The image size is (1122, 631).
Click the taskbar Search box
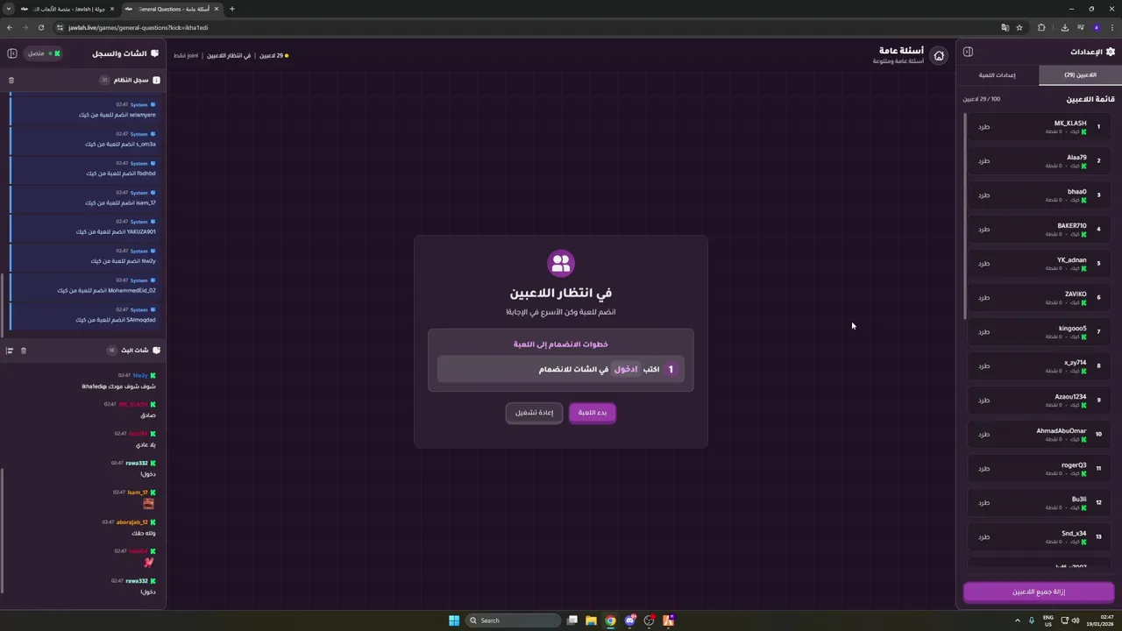(x=513, y=620)
